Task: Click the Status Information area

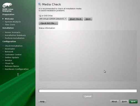Action: [88, 56]
